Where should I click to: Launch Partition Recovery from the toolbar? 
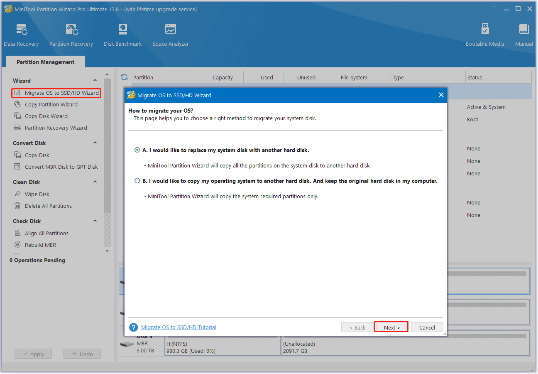tap(71, 35)
